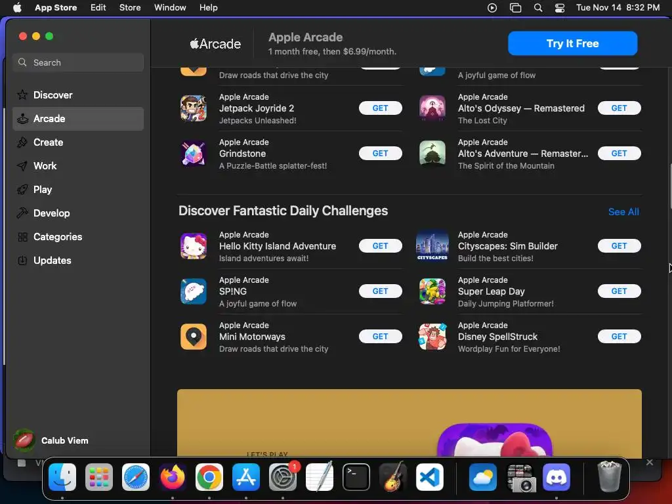
Task: Open Alto's Adventure Remastered app icon
Action: pos(432,154)
